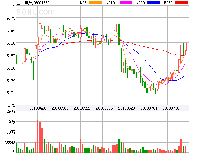Image resolution: width=209 pixels, height=153 pixels.
Task: Click the MA60 legend label
Action: coord(168,3)
